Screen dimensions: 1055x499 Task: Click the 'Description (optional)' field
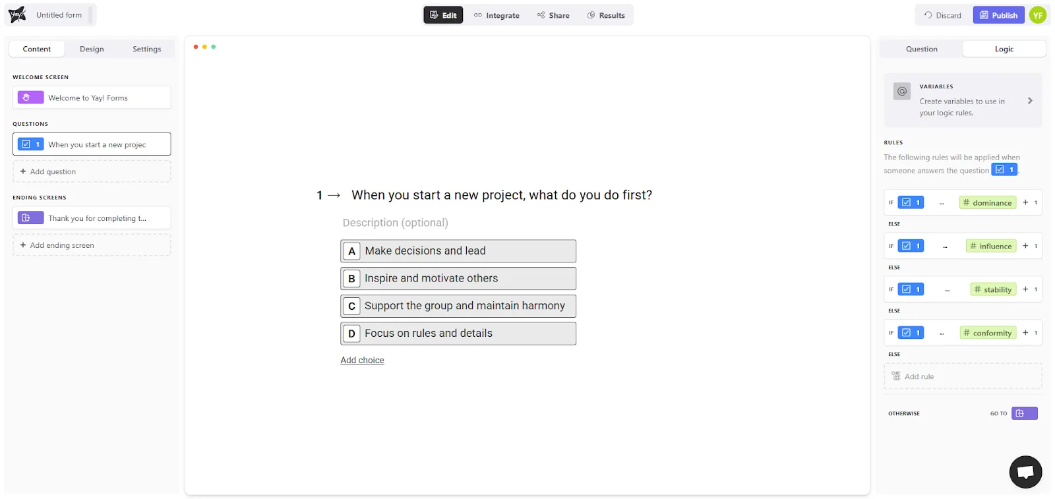click(395, 223)
